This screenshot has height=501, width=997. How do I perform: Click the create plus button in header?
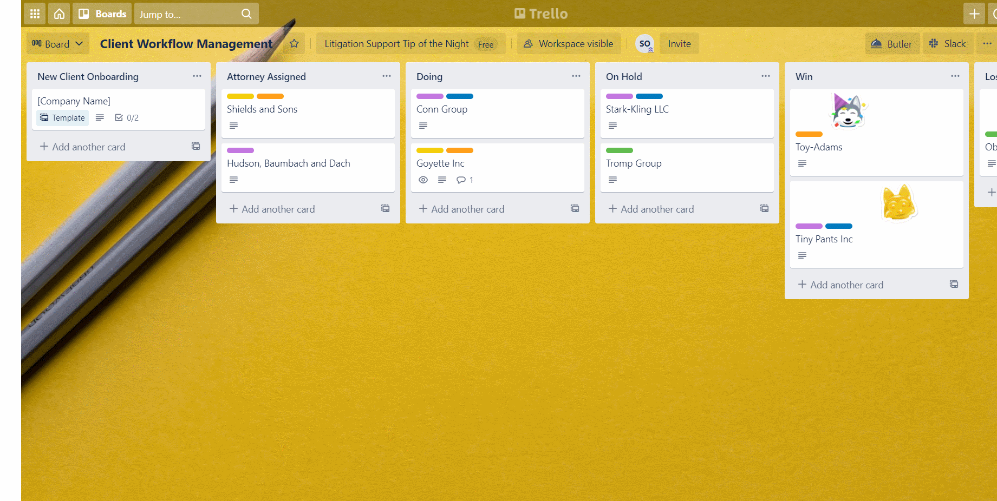point(974,14)
